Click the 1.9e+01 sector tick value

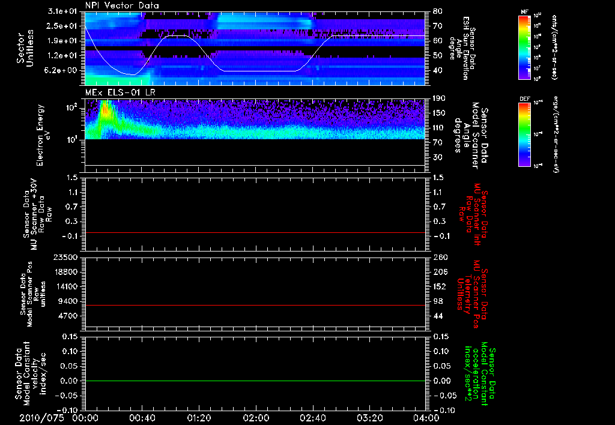click(62, 41)
